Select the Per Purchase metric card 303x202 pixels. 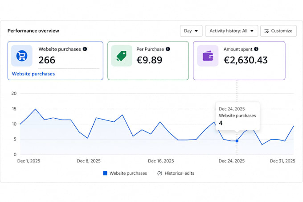pos(148,61)
